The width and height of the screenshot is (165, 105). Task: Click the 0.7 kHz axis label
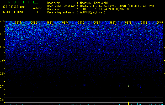click(2, 87)
